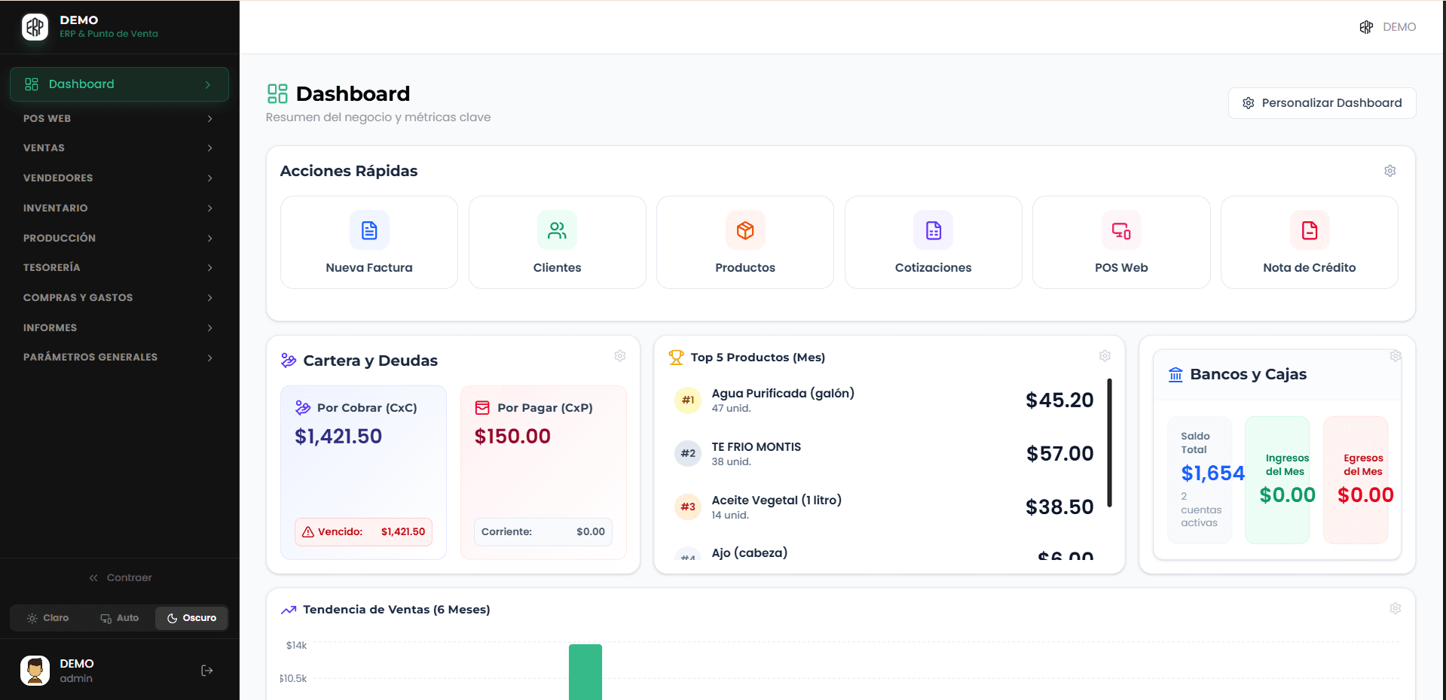Image resolution: width=1446 pixels, height=700 pixels.
Task: Open Top 5 Productos settings gear
Action: coord(1105,356)
